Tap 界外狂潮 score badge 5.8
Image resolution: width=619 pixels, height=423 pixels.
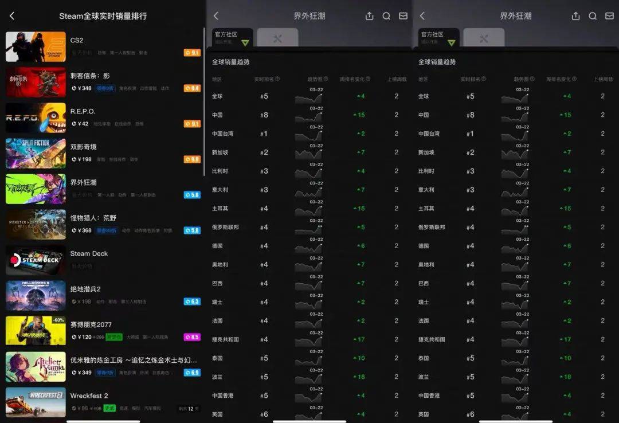(192, 195)
